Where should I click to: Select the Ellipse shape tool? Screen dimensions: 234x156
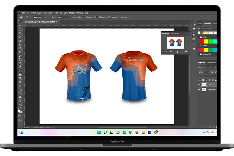tap(20, 93)
